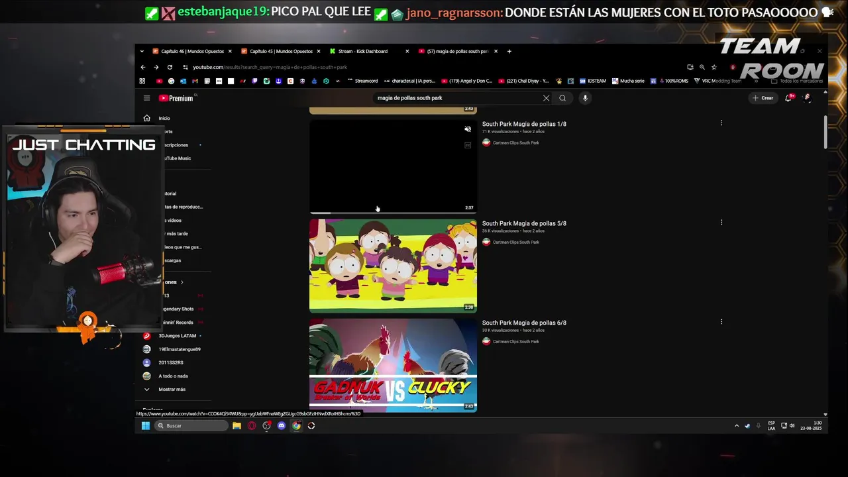The image size is (848, 477).
Task: Open YouTube Music in sidebar
Action: pos(178,158)
